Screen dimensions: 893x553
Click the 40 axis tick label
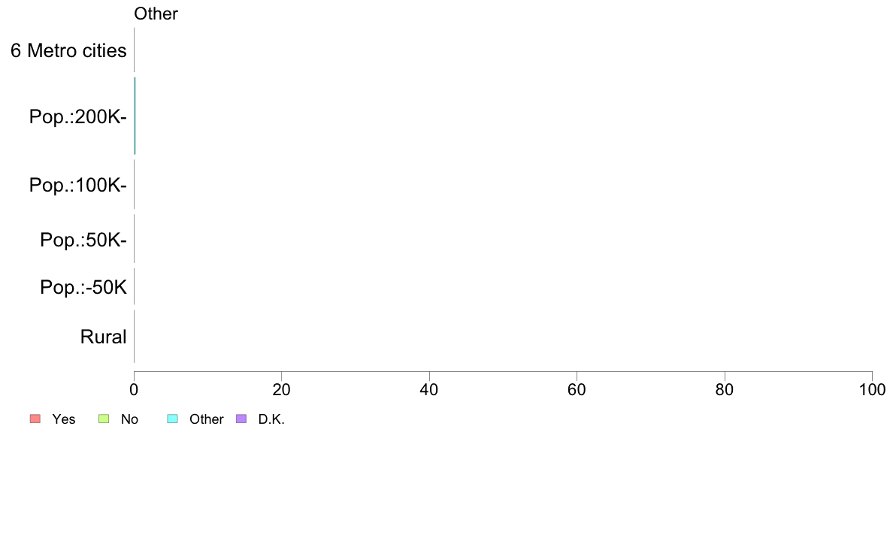[429, 389]
